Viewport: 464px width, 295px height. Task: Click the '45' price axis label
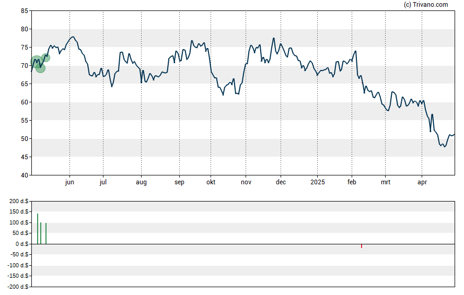click(25, 157)
